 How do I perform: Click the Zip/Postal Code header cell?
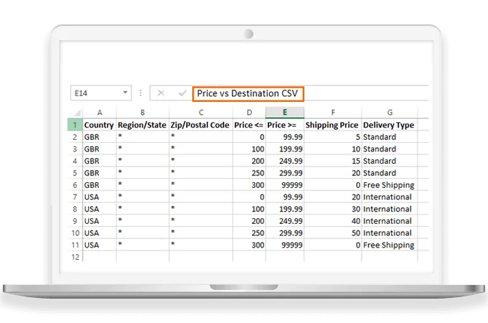200,125
